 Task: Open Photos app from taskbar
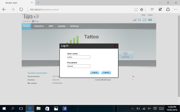pos(56,108)
